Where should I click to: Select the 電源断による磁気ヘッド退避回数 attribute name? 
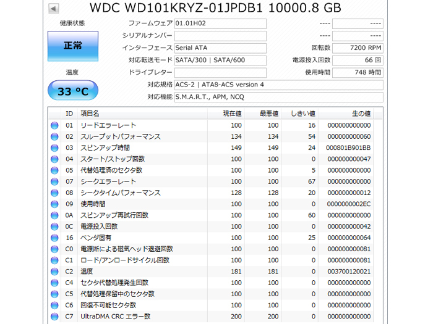coord(127,249)
